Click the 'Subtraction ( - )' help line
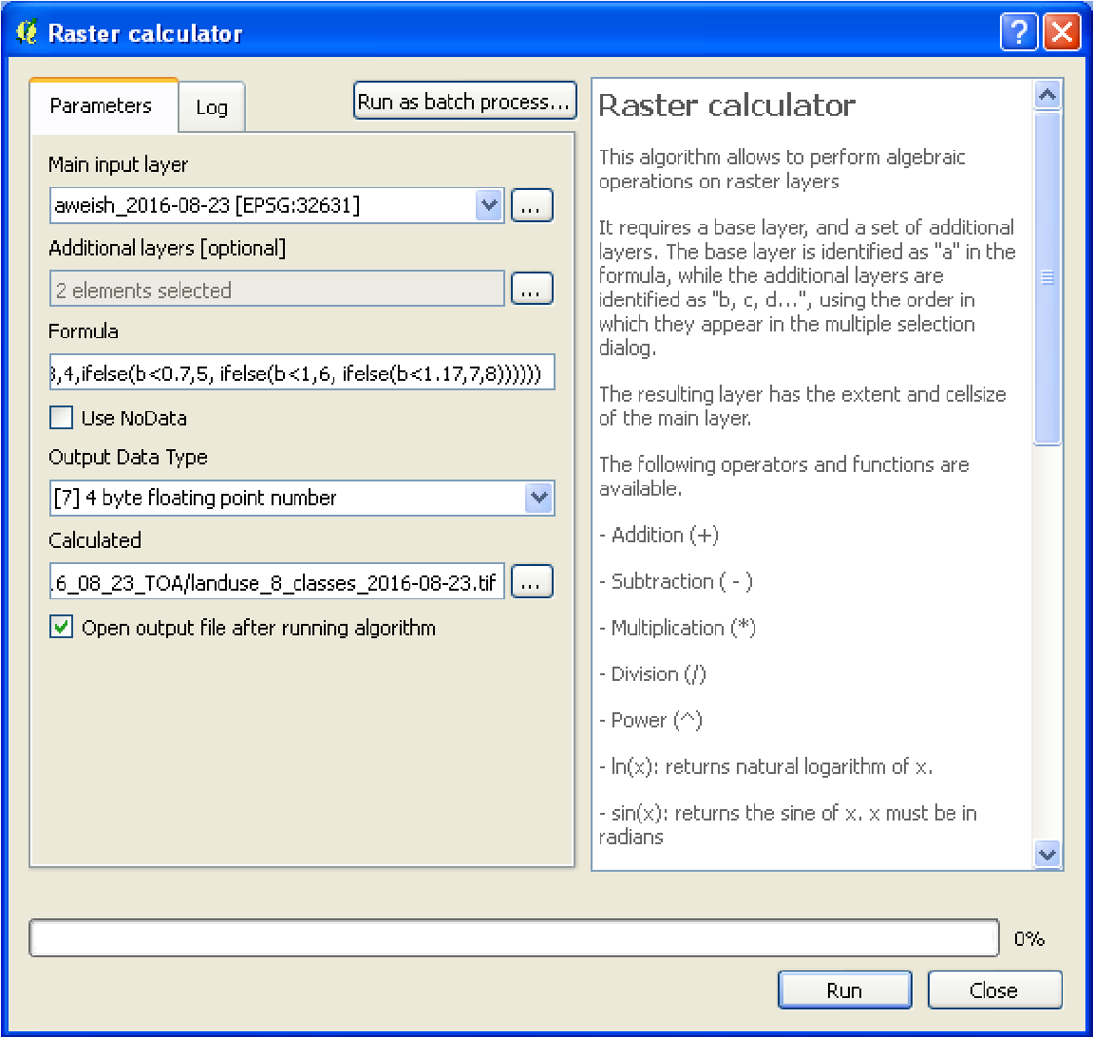The image size is (1093, 1037). [676, 581]
